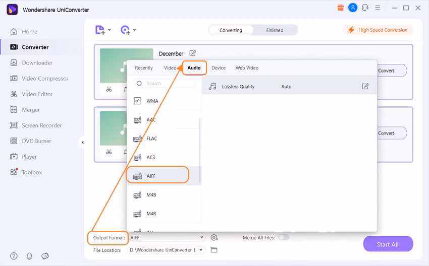Open the help question mark icon
The height and width of the screenshot is (266, 429).
tap(14, 256)
